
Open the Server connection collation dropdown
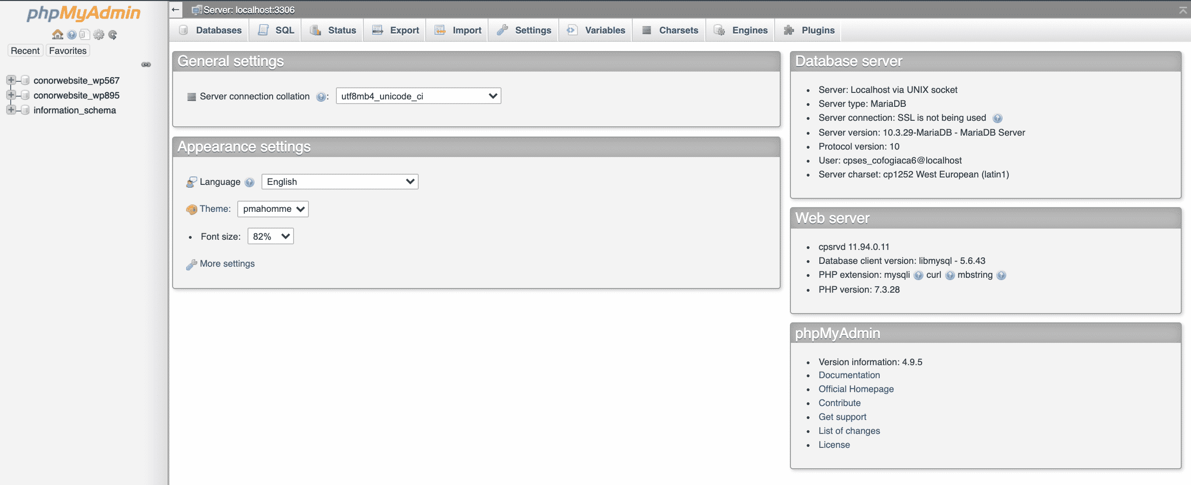[418, 96]
